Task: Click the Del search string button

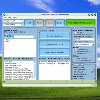Action: [x=11, y=36]
